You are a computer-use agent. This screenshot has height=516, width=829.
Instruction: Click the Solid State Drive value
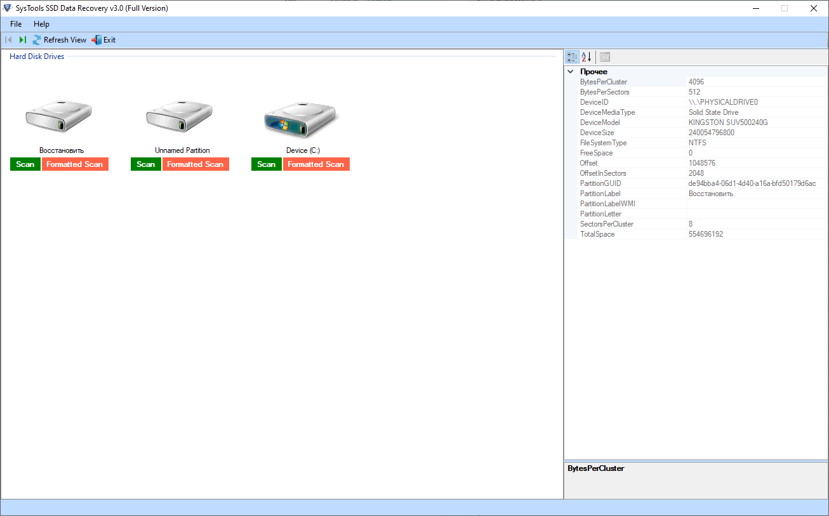point(713,112)
